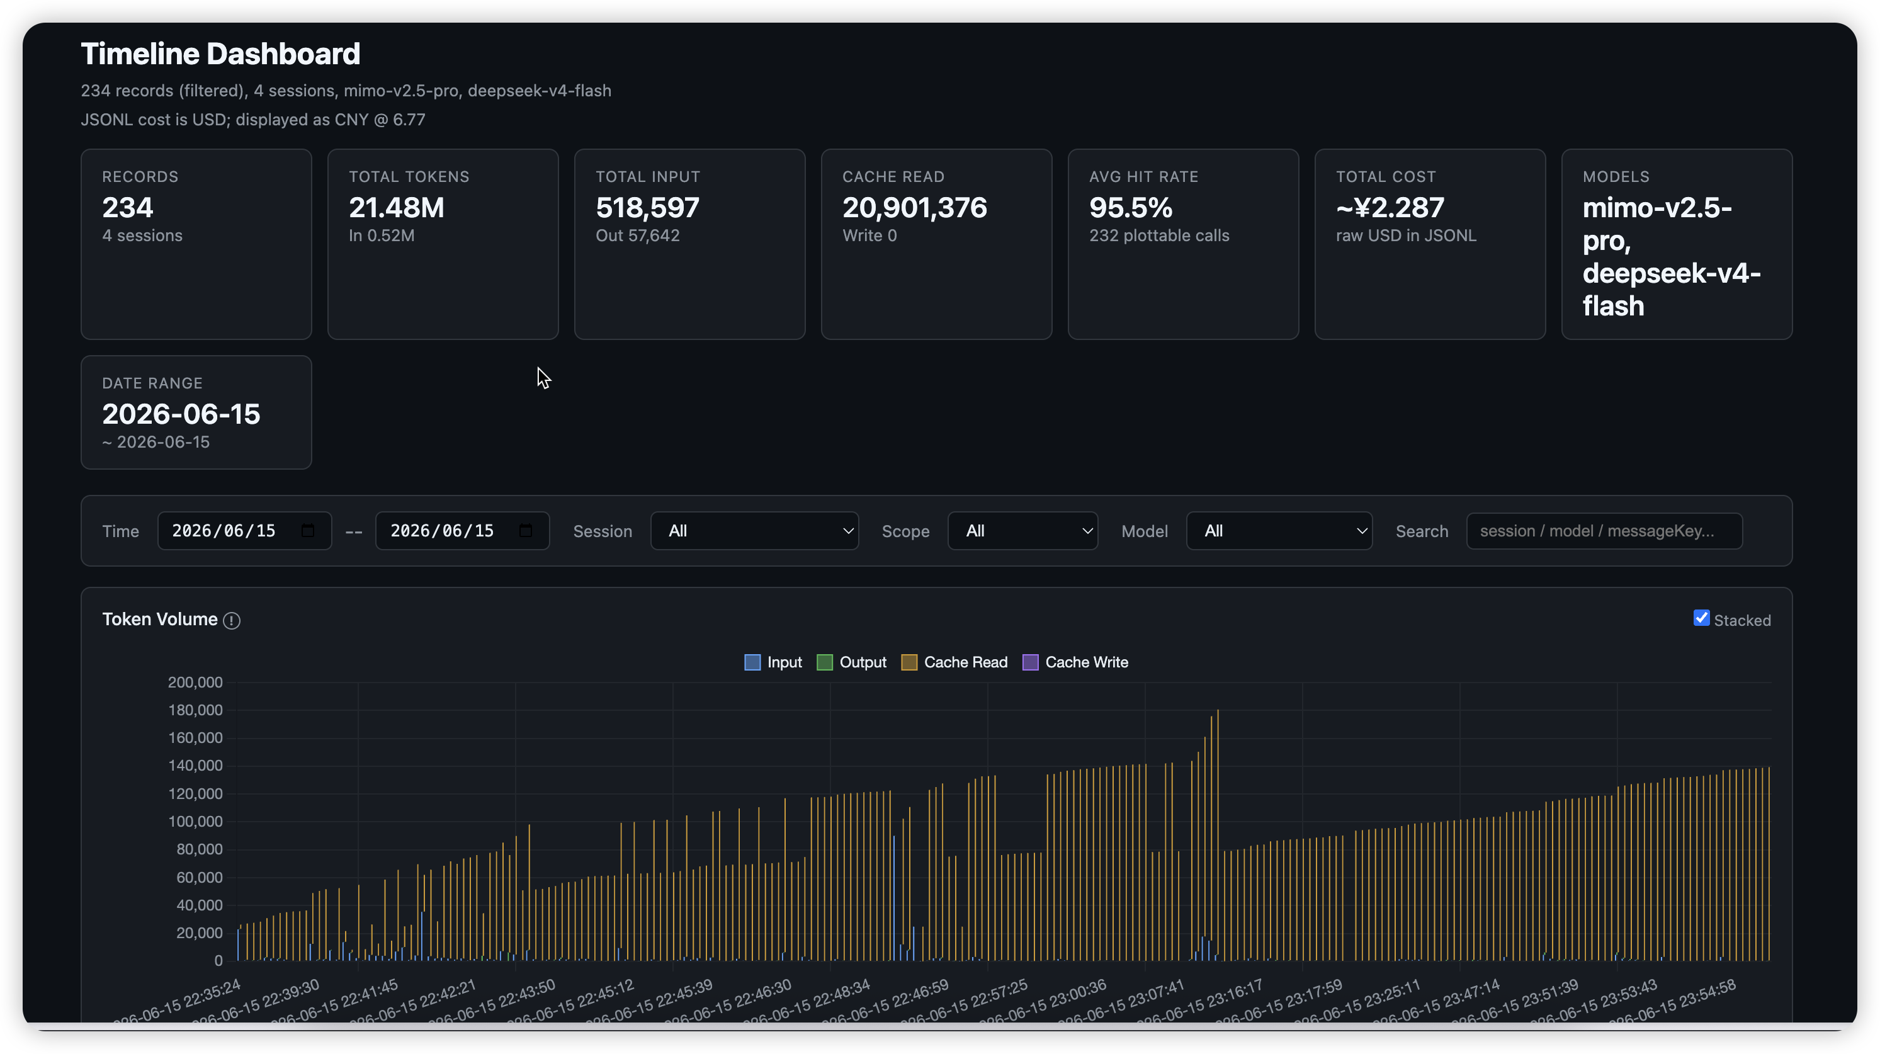Click the Token Volume info icon
1880x1054 pixels.
coord(231,620)
